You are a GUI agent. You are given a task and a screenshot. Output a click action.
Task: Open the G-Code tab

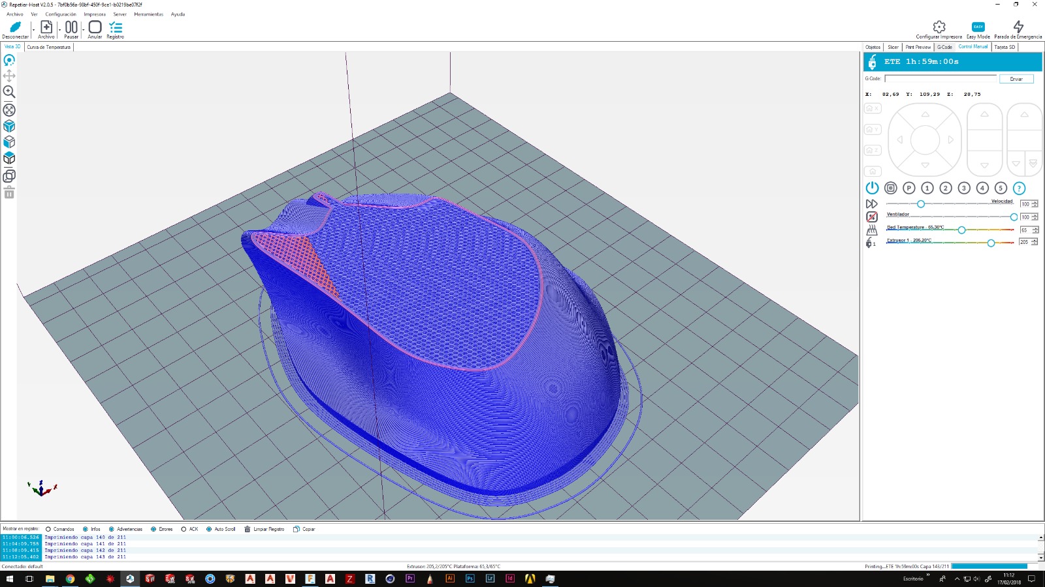(x=945, y=47)
